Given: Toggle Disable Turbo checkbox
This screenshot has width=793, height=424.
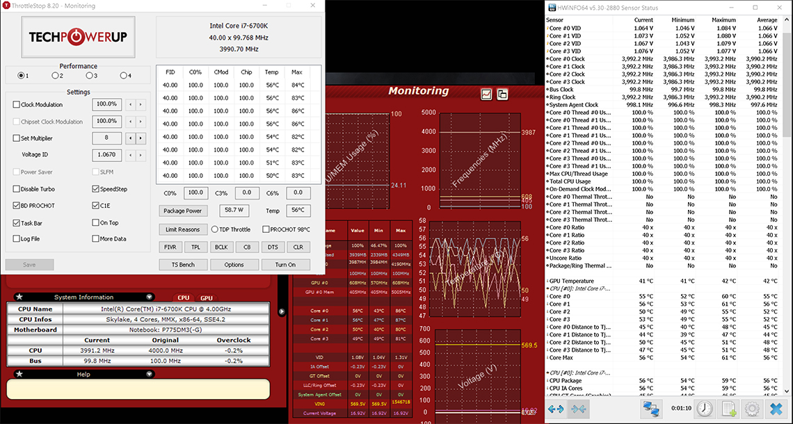Looking at the screenshot, I should point(16,189).
